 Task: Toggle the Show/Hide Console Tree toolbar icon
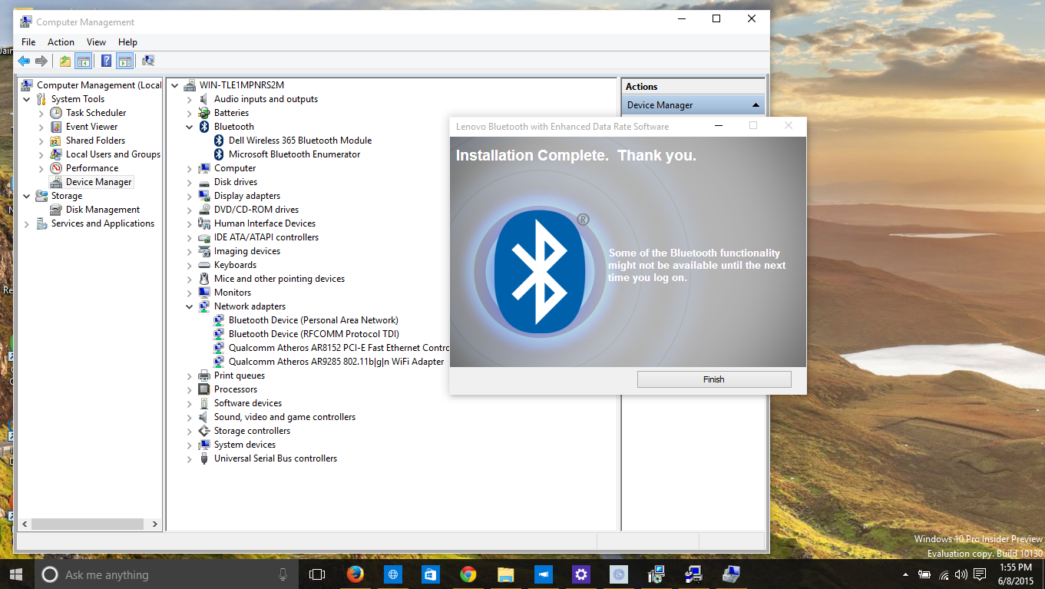(84, 61)
